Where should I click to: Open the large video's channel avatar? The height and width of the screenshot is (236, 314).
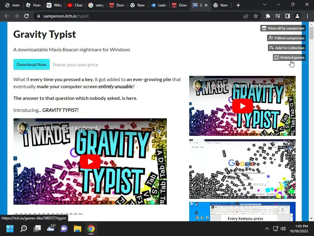coord(23,128)
